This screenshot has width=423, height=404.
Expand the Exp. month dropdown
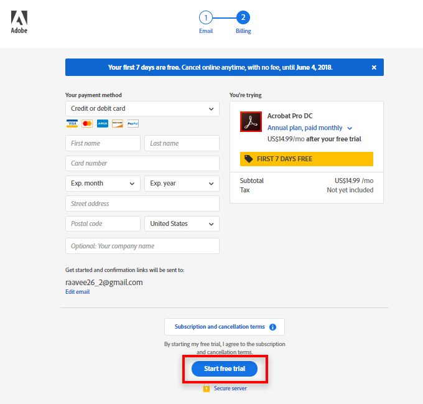[103, 184]
